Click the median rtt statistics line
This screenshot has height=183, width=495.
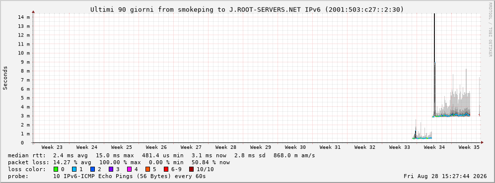[x=161, y=156]
